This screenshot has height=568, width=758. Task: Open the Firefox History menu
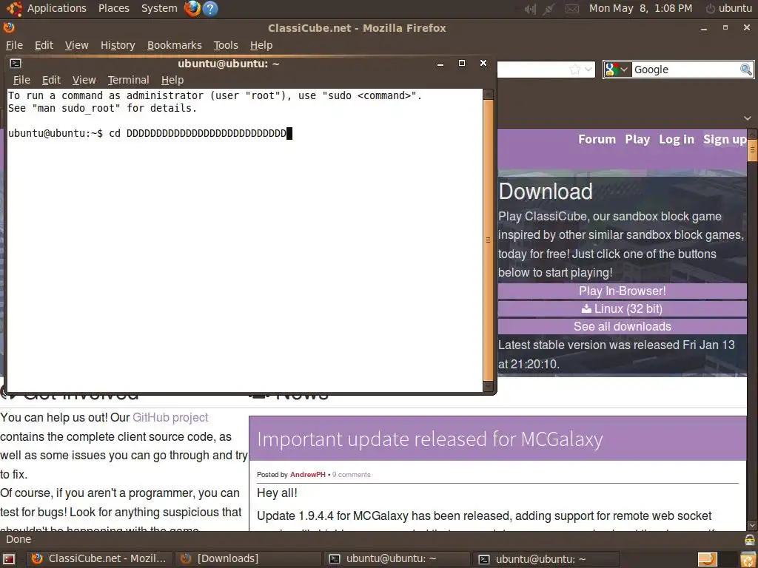[x=118, y=45]
